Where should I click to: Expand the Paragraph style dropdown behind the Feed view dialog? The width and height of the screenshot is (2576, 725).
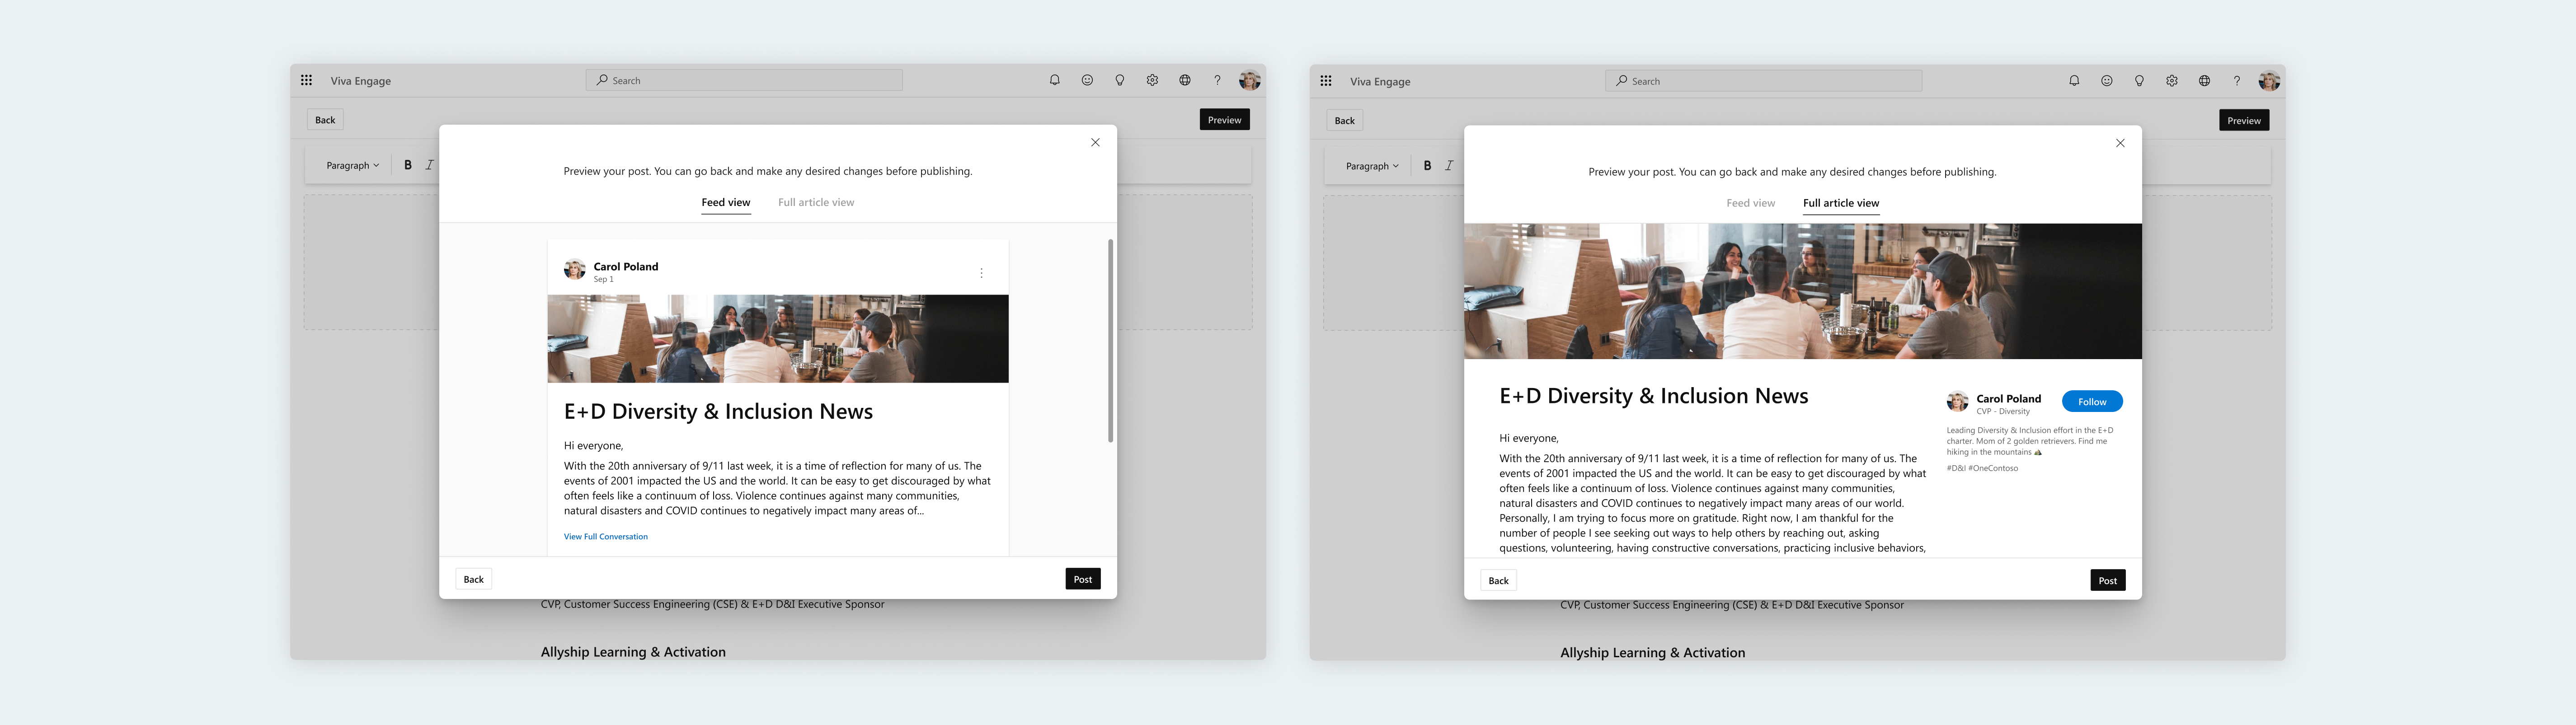coord(352,165)
